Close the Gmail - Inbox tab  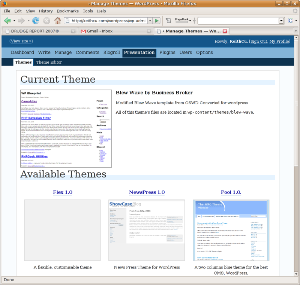click(x=149, y=31)
